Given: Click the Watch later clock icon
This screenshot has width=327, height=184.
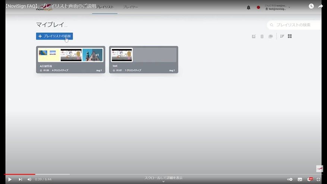Looking at the screenshot, I should pos(311,6).
